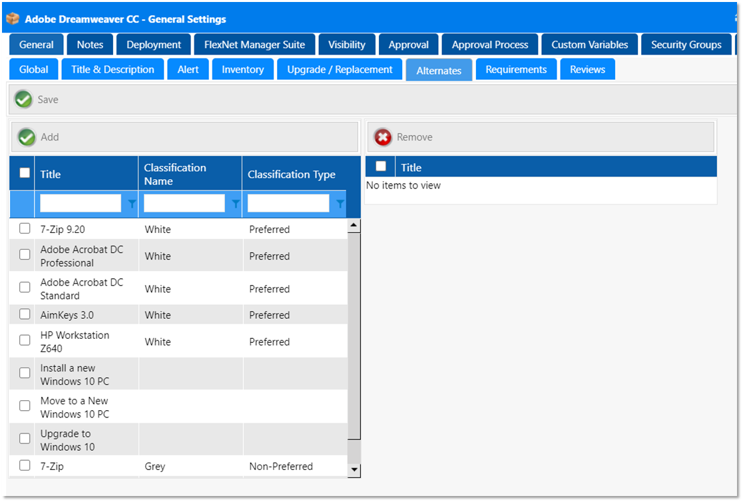743x502 pixels.
Task: Click the Classification Type filter text field
Action: 288,204
